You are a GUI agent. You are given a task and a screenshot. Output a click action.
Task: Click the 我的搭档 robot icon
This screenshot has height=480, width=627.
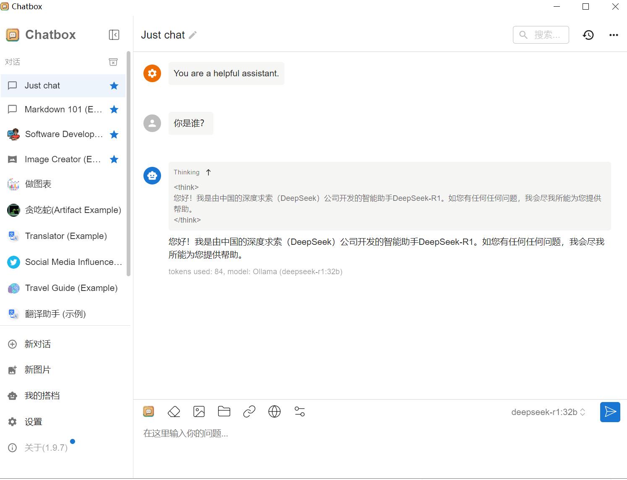coord(13,396)
